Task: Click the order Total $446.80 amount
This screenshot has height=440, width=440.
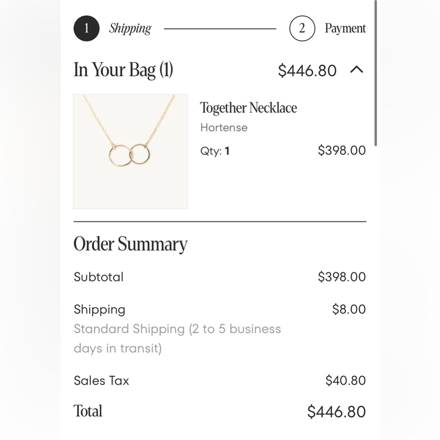Action: click(337, 412)
